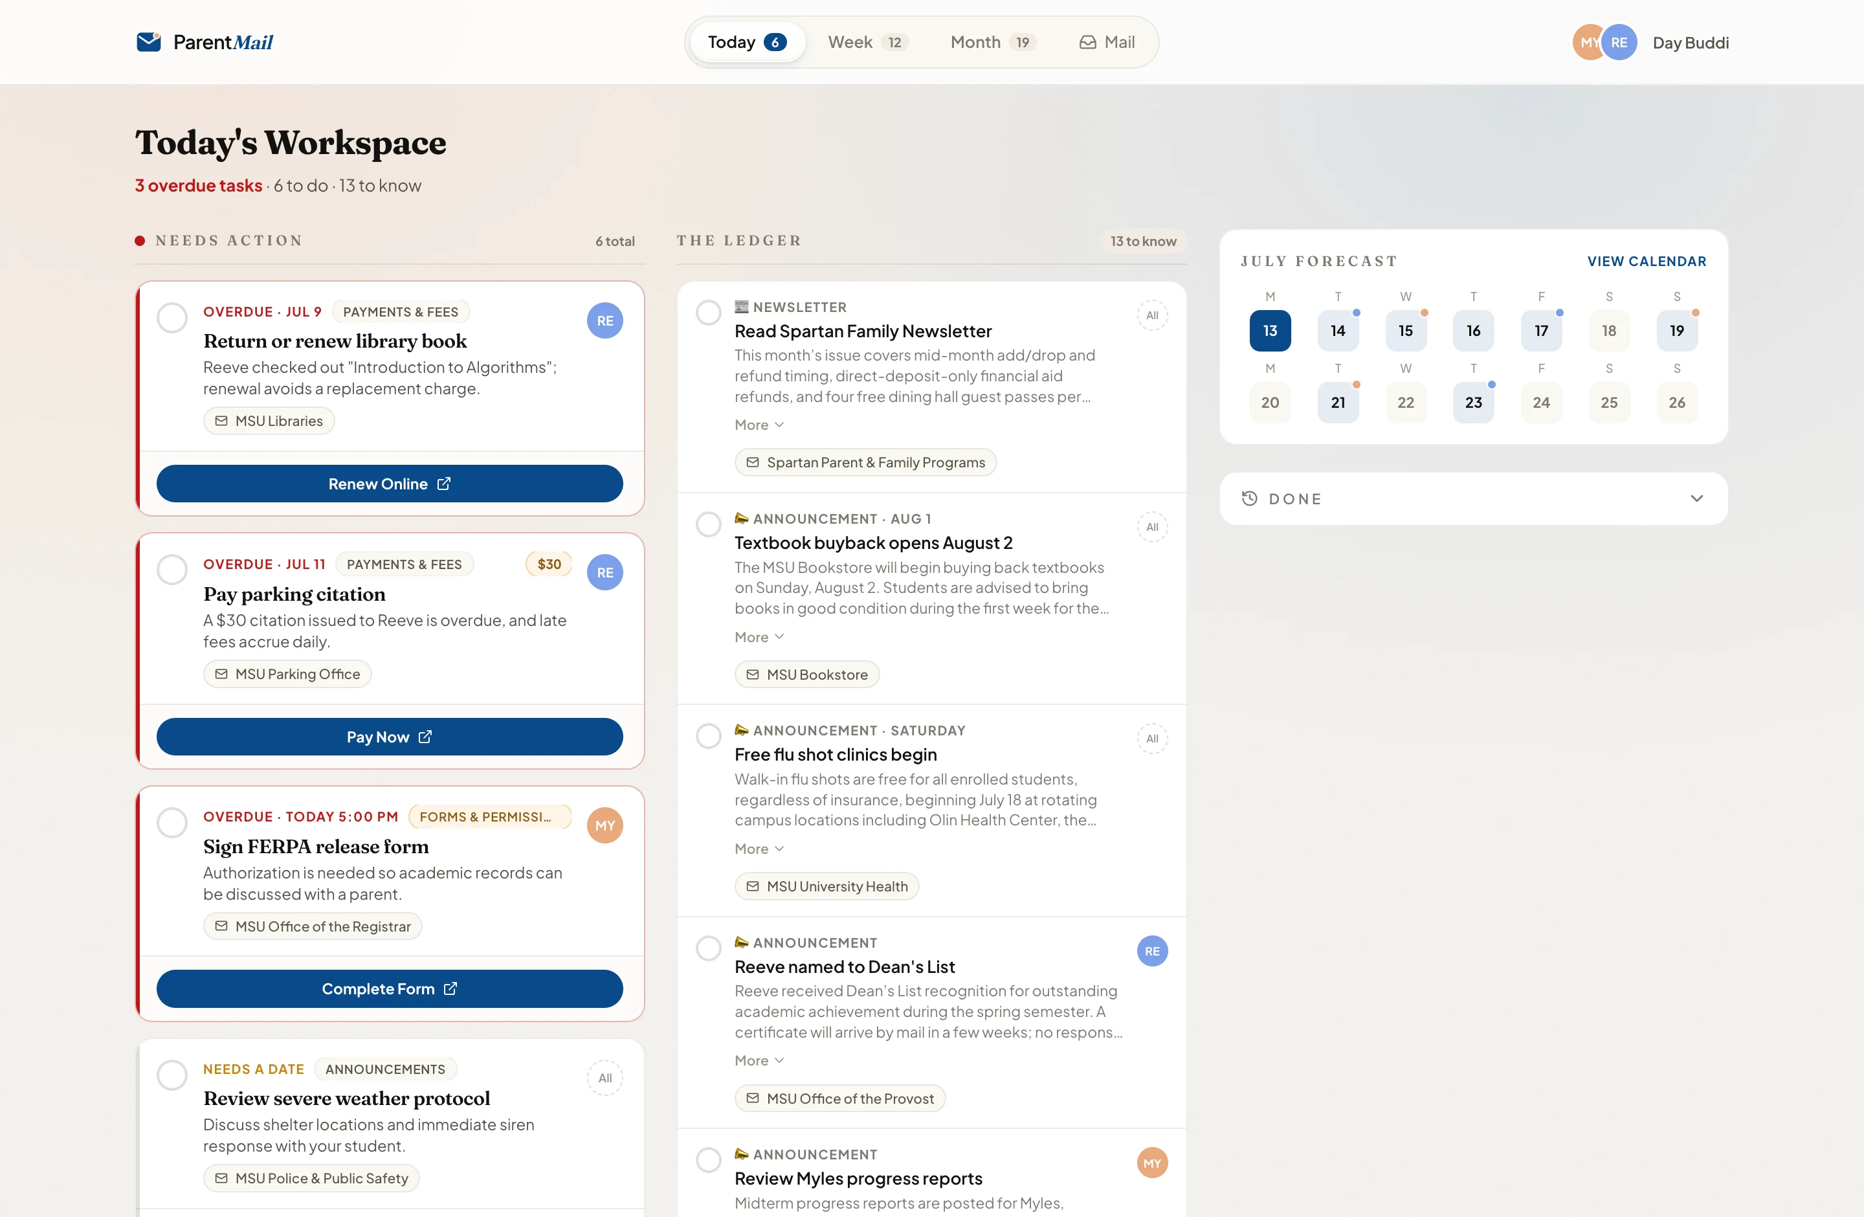Open the MSU Police & Public Safety chip
The width and height of the screenshot is (1864, 1217).
[x=311, y=1178]
